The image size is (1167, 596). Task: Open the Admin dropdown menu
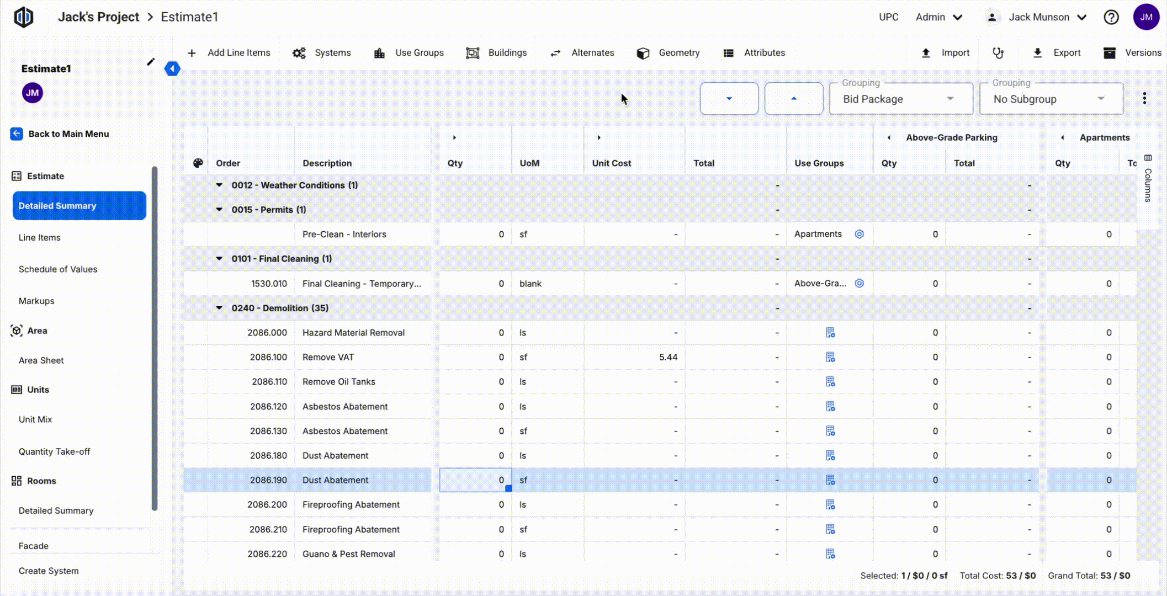pyautogui.click(x=938, y=17)
